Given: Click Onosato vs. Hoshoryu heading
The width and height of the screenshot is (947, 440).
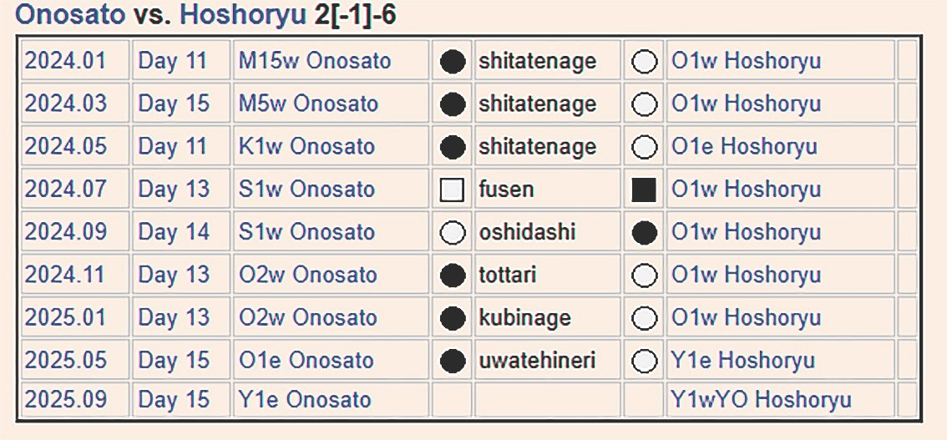Looking at the screenshot, I should (x=206, y=14).
